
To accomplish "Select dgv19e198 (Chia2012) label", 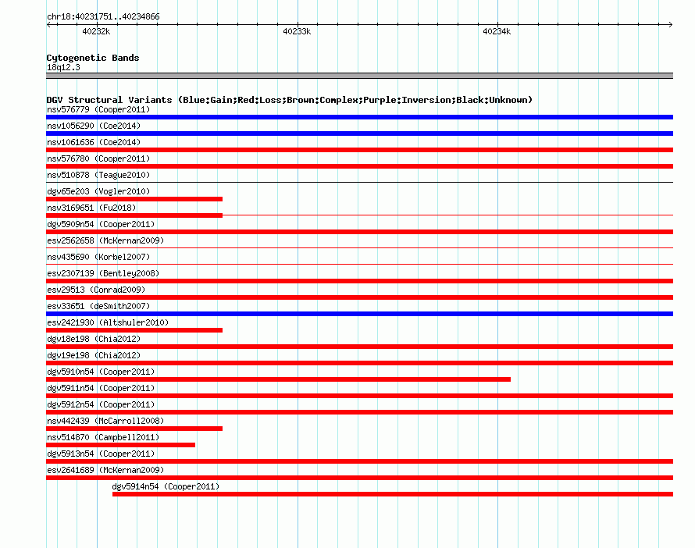I will [x=94, y=355].
